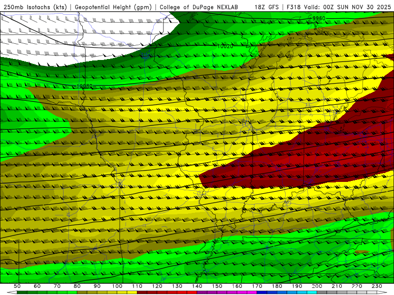Screen dimensions: 394x295
Task: Click the 10020 height contour label
Action: pyautogui.click(x=225, y=46)
